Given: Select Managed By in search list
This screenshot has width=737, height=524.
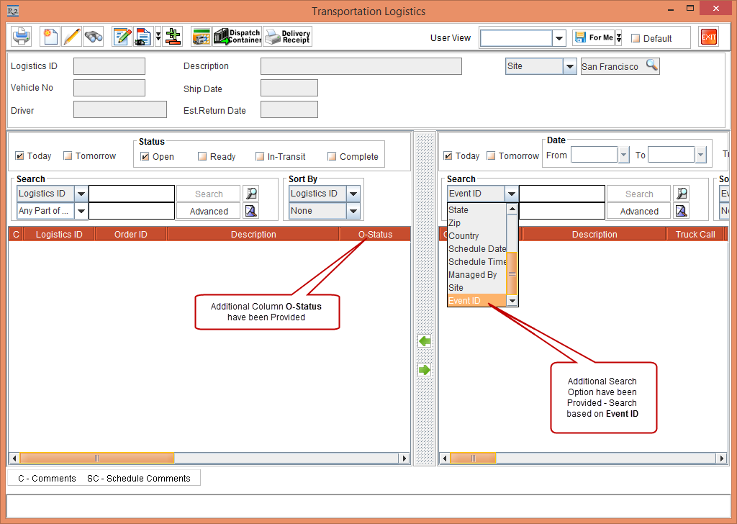Looking at the screenshot, I should coord(472,274).
